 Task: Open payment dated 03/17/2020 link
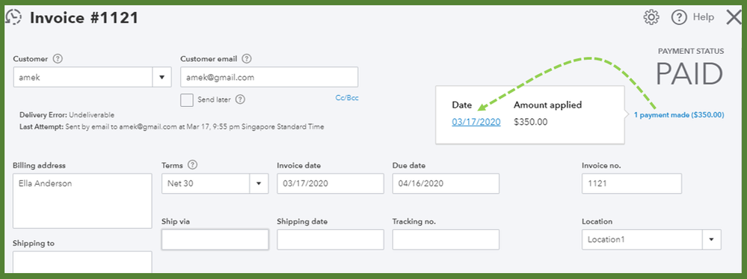(x=476, y=122)
